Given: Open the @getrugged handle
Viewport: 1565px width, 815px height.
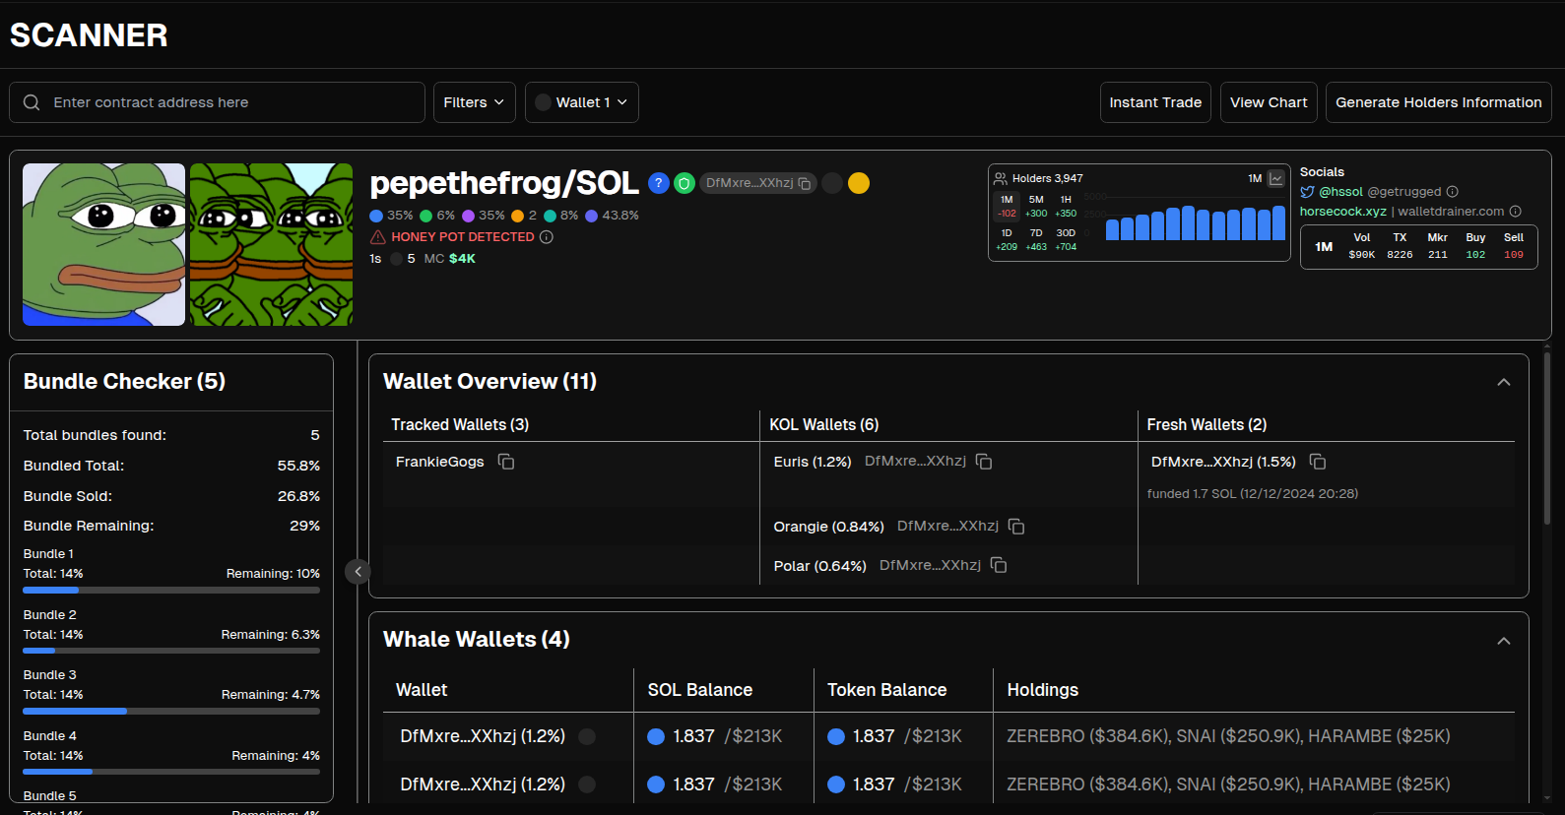Looking at the screenshot, I should (1404, 192).
